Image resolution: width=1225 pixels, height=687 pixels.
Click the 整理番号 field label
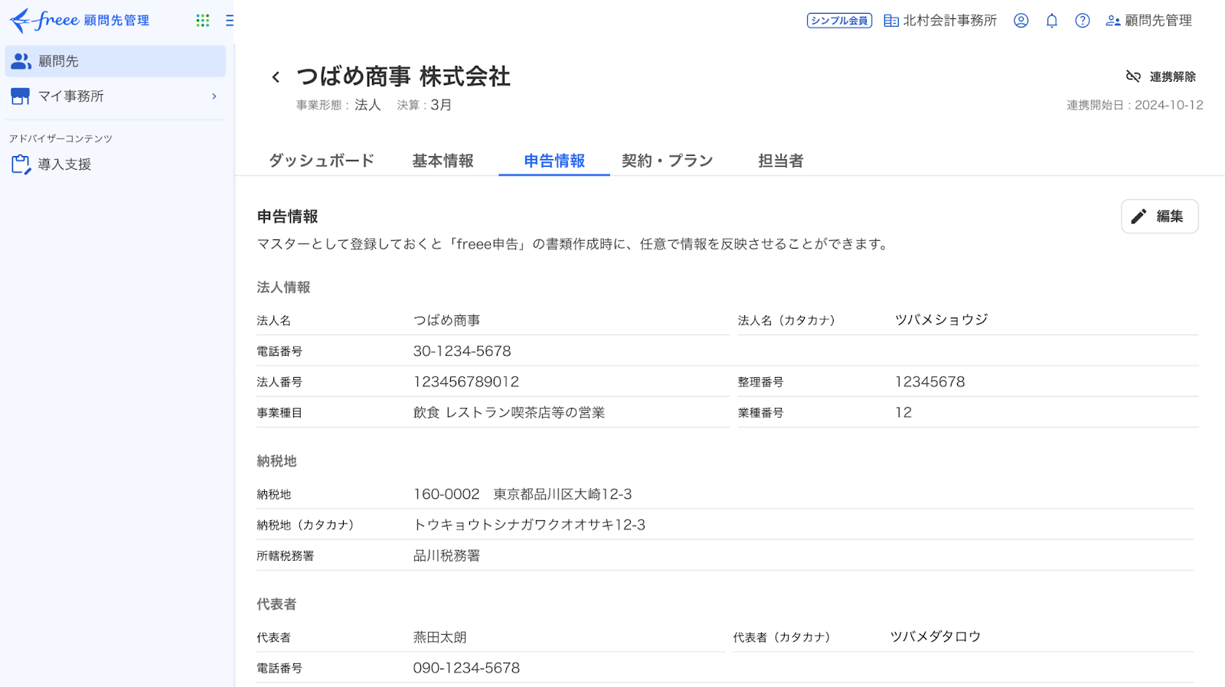(x=760, y=382)
